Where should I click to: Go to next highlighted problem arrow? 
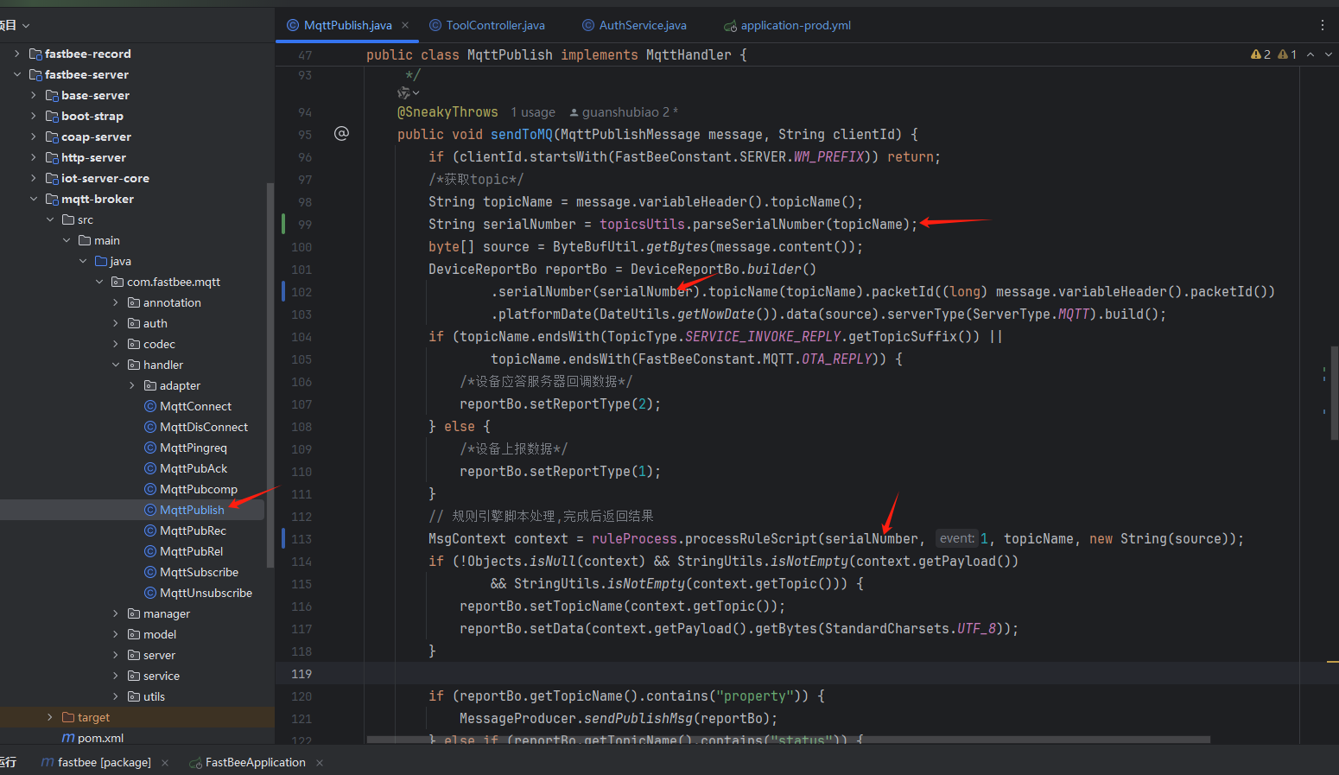tap(1329, 54)
